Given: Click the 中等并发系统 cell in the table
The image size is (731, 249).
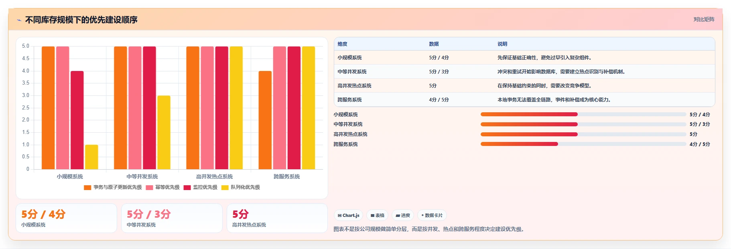Looking at the screenshot, I should point(352,72).
